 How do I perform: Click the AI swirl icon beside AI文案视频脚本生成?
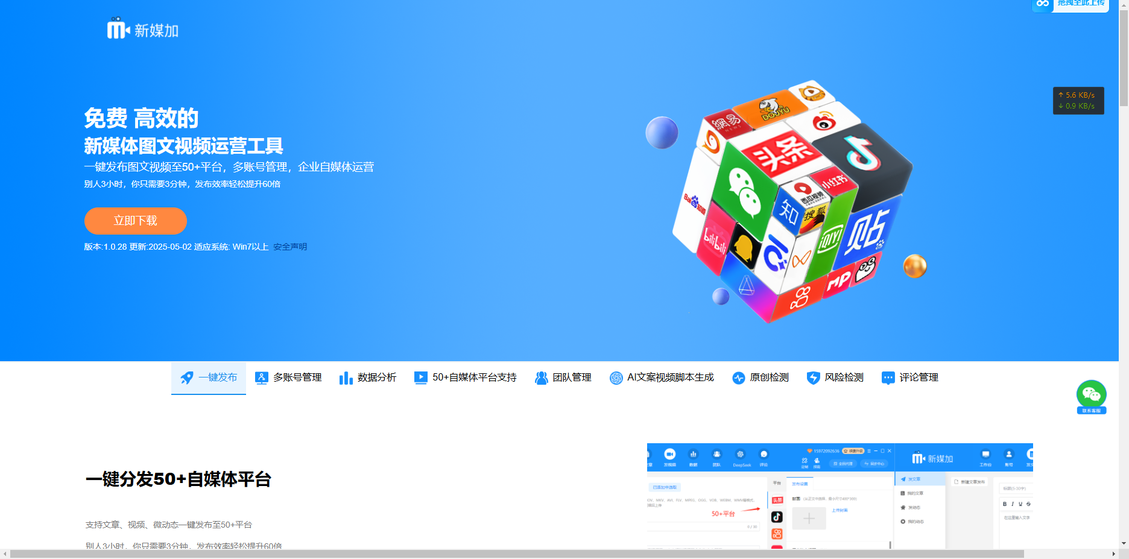pyautogui.click(x=616, y=378)
